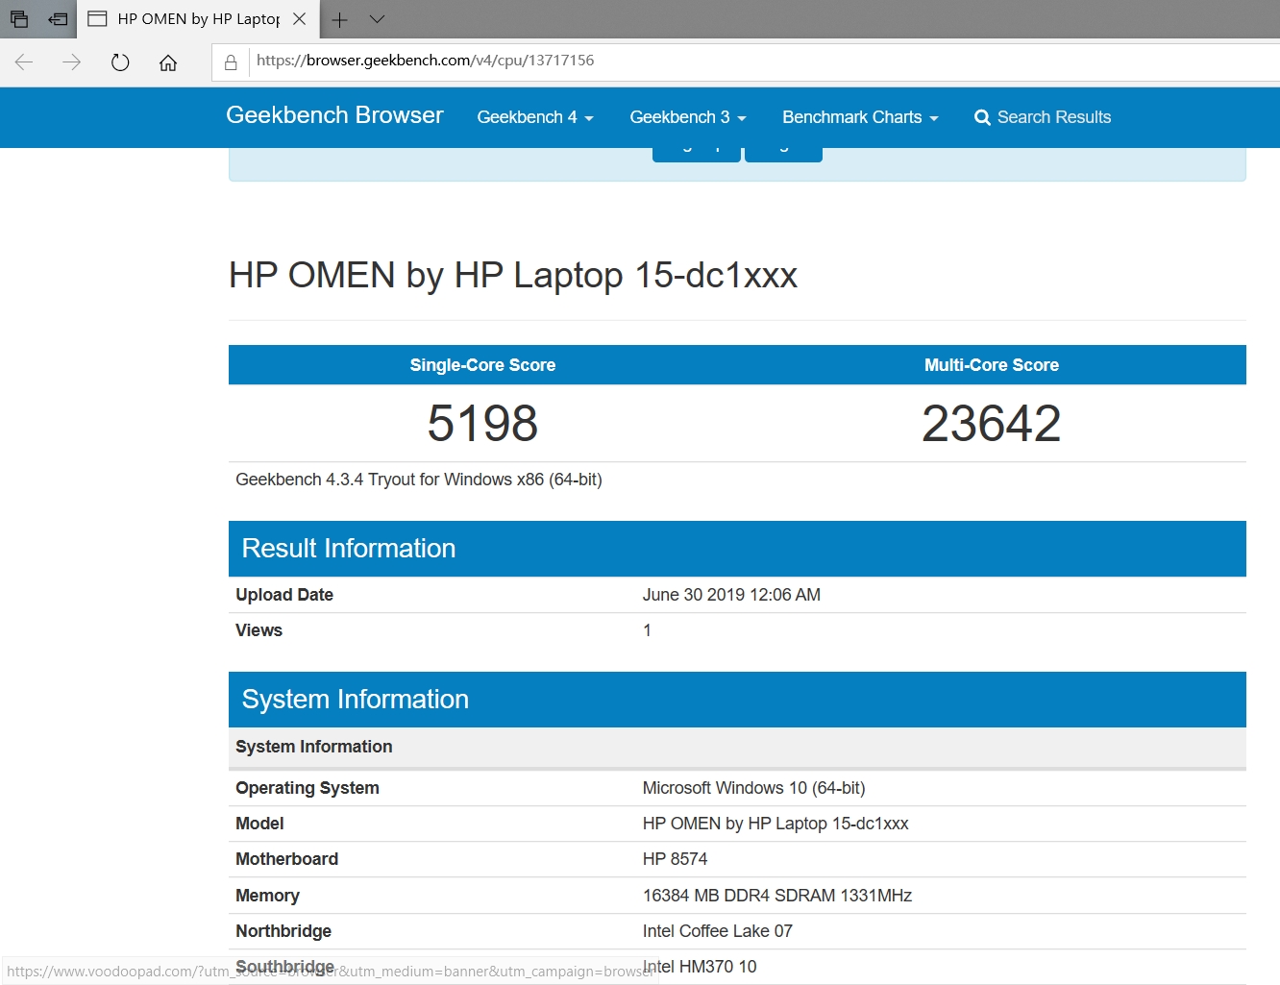Go to the Home page icon
This screenshot has height=985, width=1280.
click(168, 62)
